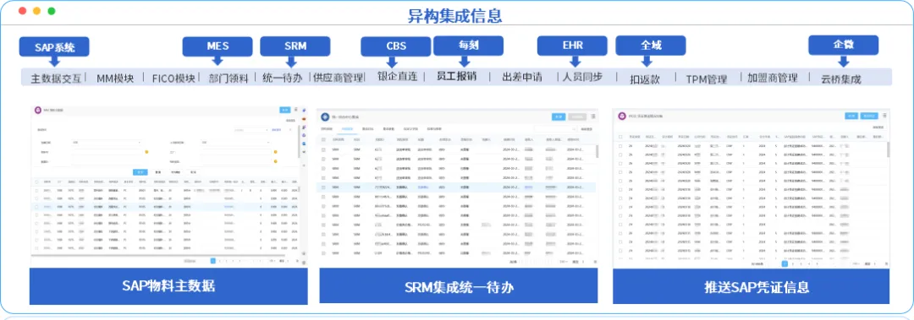
Task: Click the purple app logo in SAP物料主数据 screenshot
Action: tap(38, 110)
